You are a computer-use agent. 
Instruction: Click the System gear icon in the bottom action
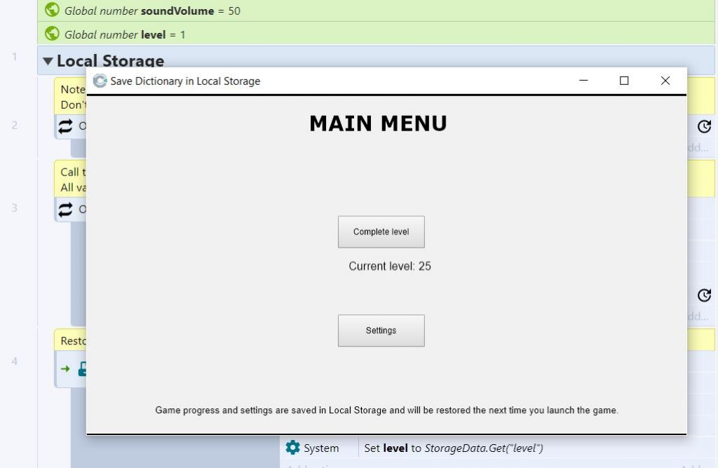point(292,448)
